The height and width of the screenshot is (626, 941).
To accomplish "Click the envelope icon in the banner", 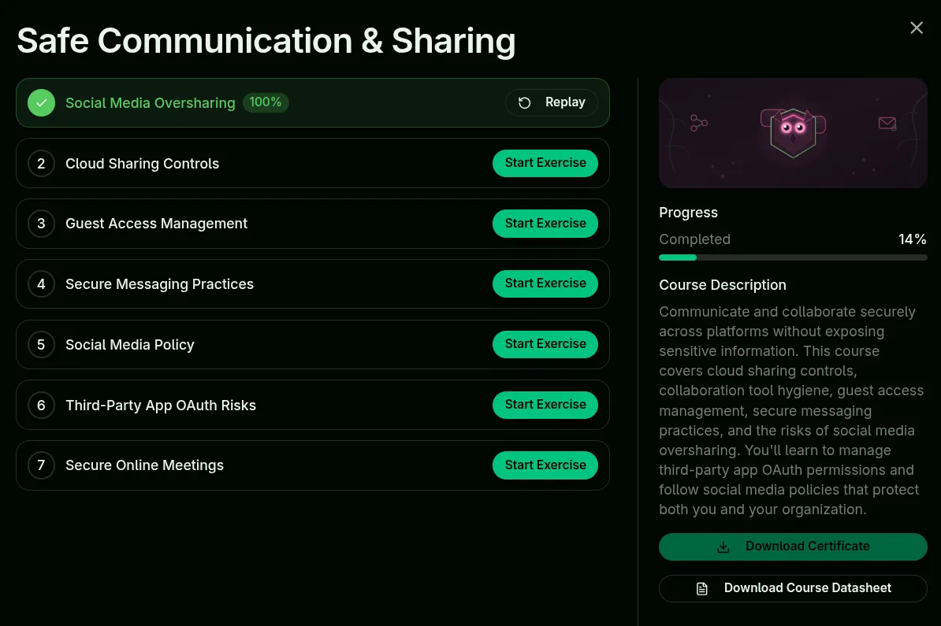I will pos(887,124).
